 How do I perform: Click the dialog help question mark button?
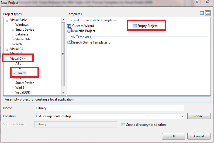[x=197, y=2]
